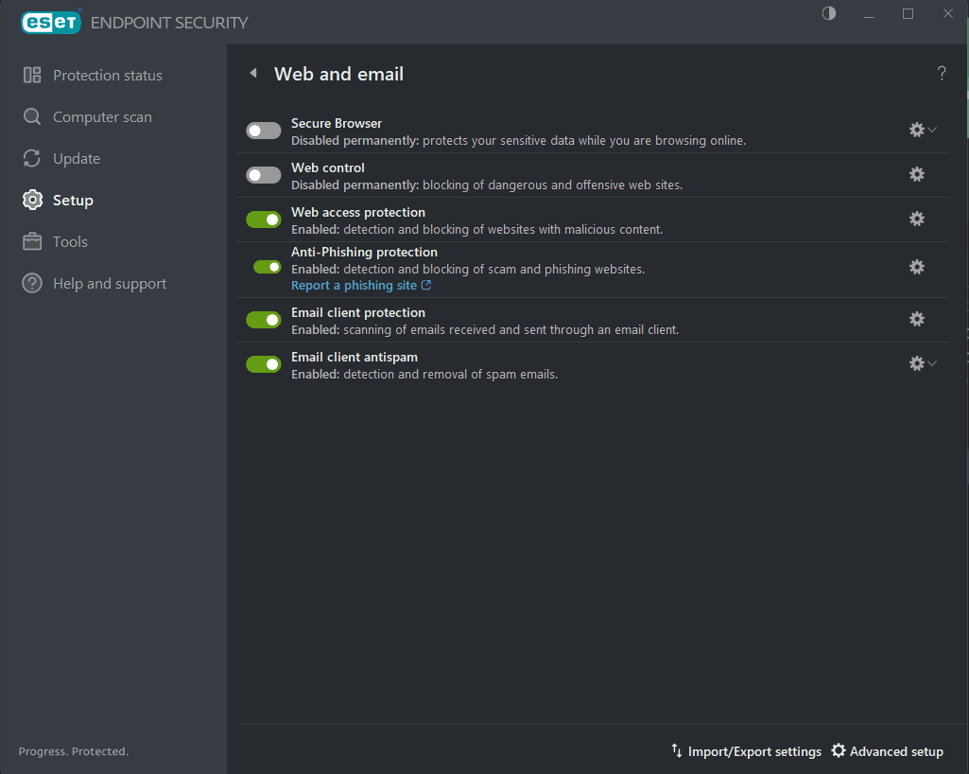
Task: Click the Email client protection title text
Action: pyautogui.click(x=357, y=312)
